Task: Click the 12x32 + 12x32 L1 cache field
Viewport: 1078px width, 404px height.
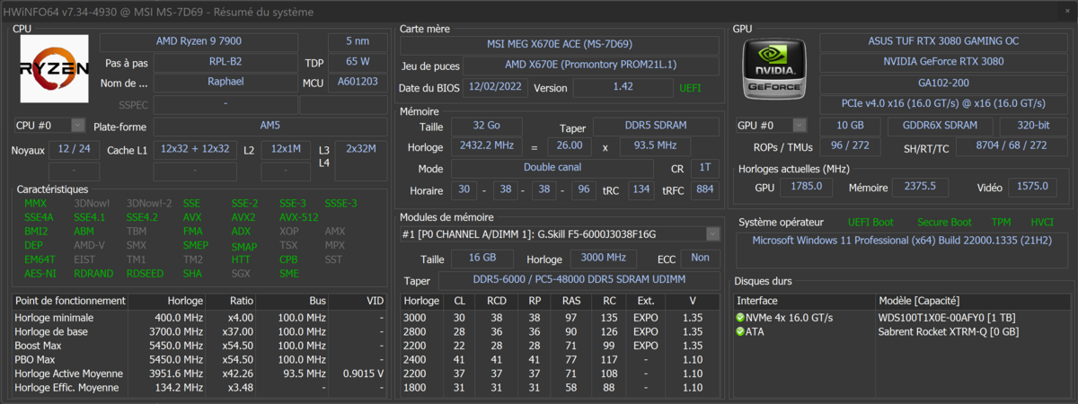Action: tap(195, 149)
